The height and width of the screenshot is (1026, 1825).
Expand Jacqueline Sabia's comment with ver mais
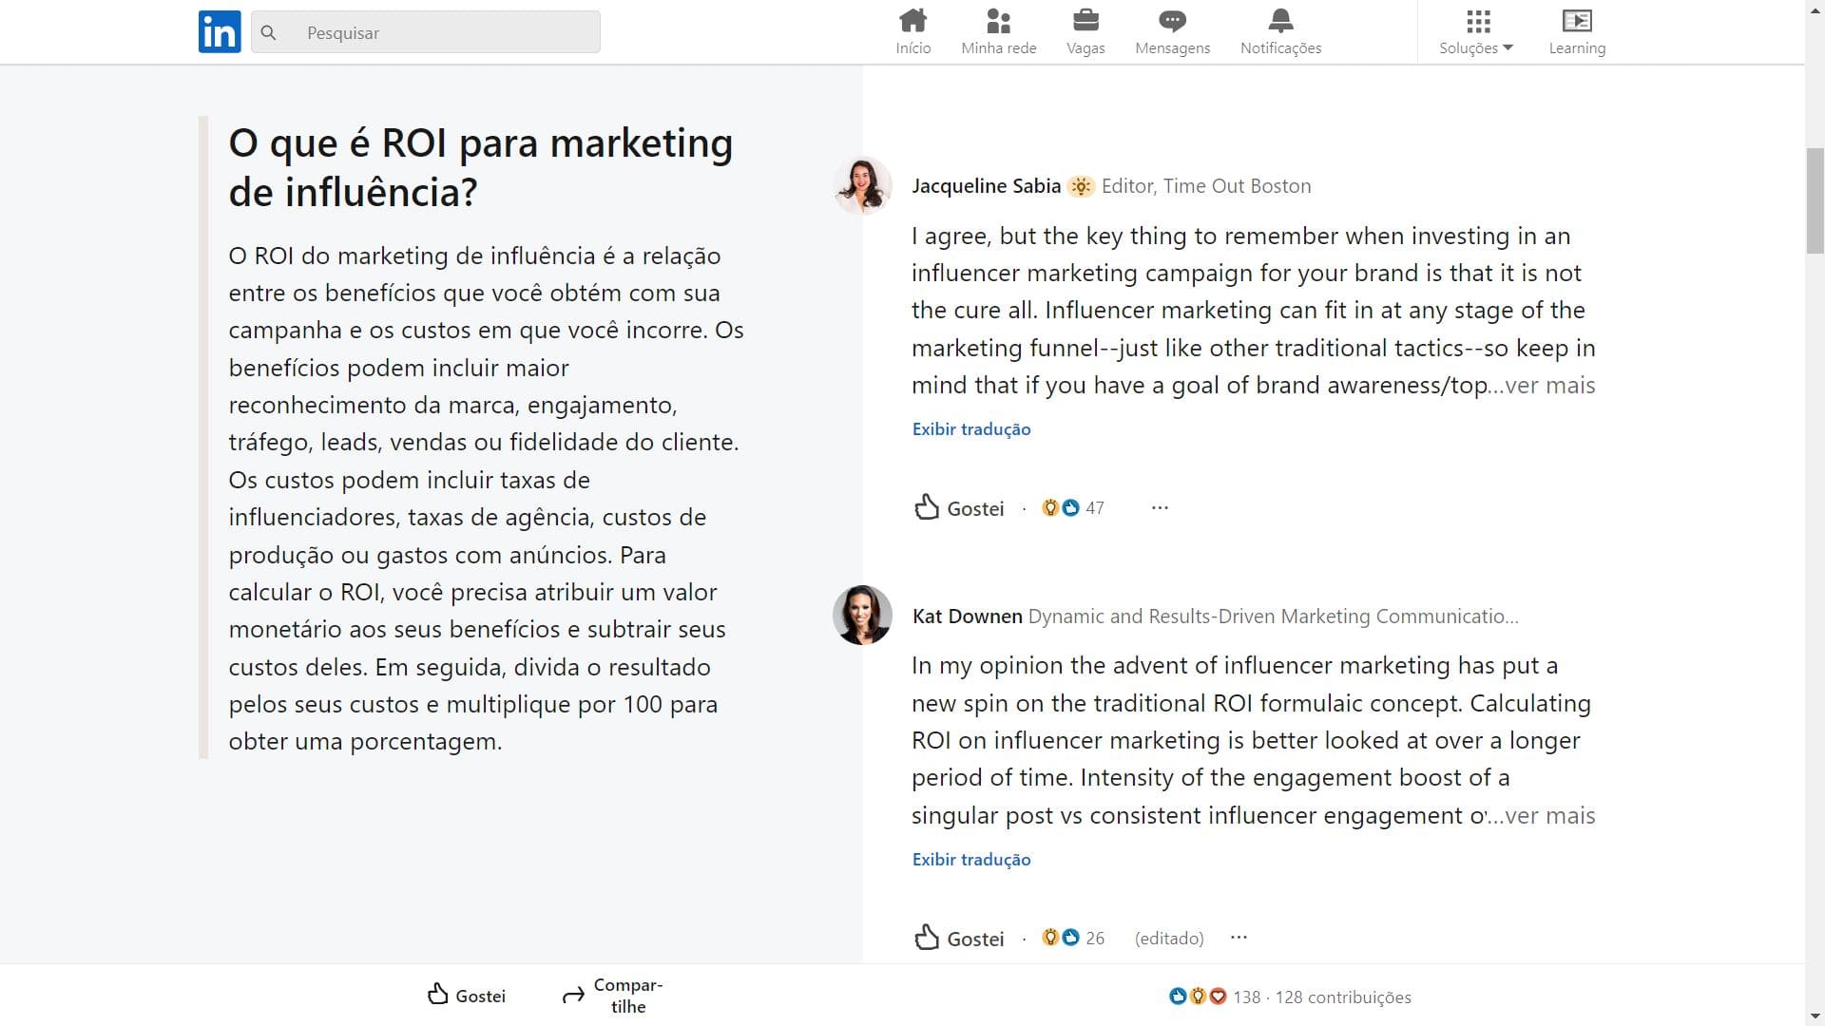coord(1549,386)
